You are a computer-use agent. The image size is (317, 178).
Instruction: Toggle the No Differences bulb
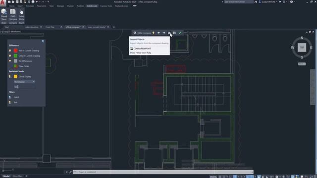[10, 61]
